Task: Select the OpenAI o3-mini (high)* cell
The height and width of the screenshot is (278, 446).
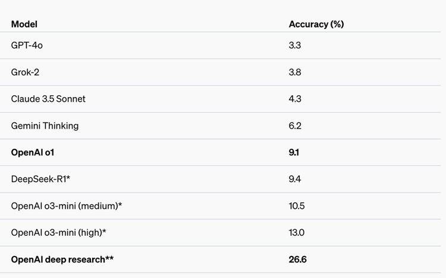Action: [x=59, y=233]
